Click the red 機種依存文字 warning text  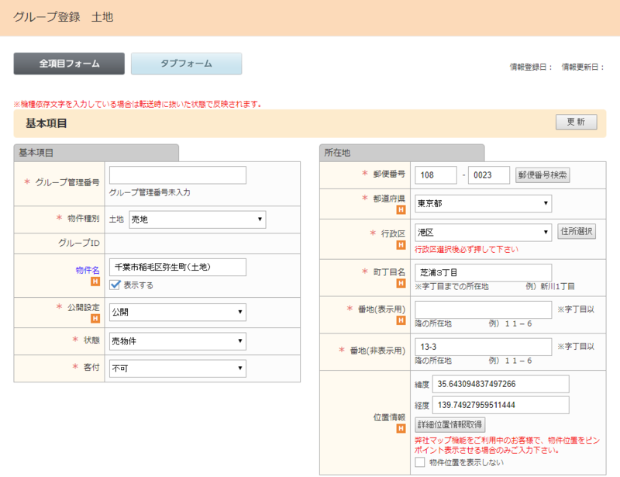coord(138,104)
